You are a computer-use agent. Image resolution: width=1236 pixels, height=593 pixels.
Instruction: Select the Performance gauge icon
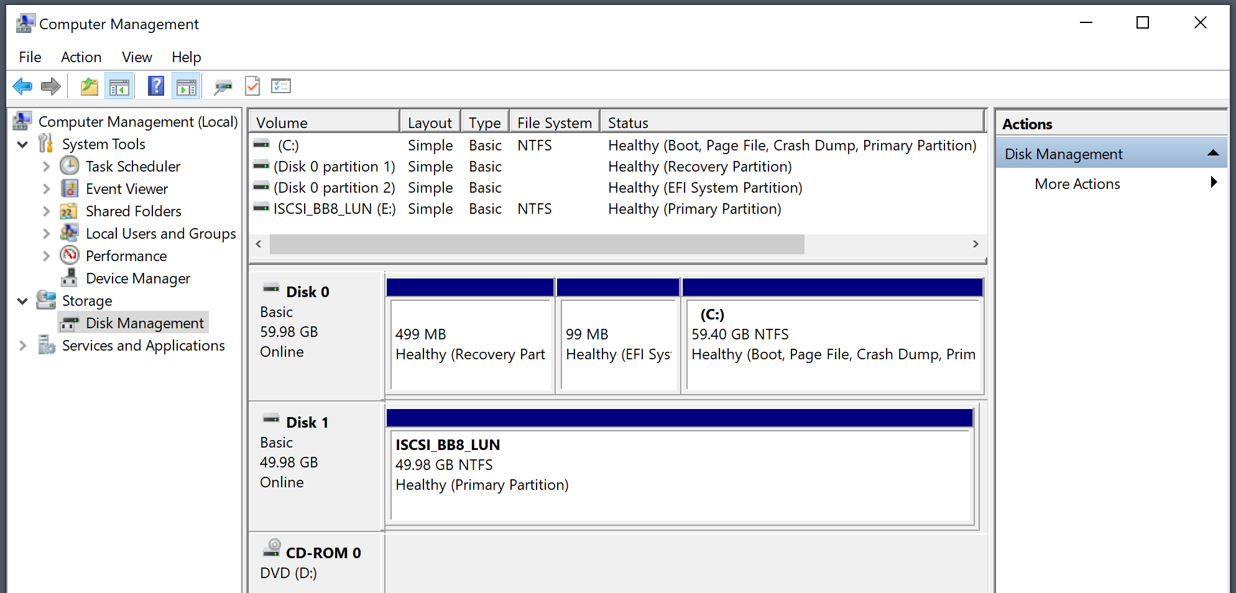click(x=70, y=255)
